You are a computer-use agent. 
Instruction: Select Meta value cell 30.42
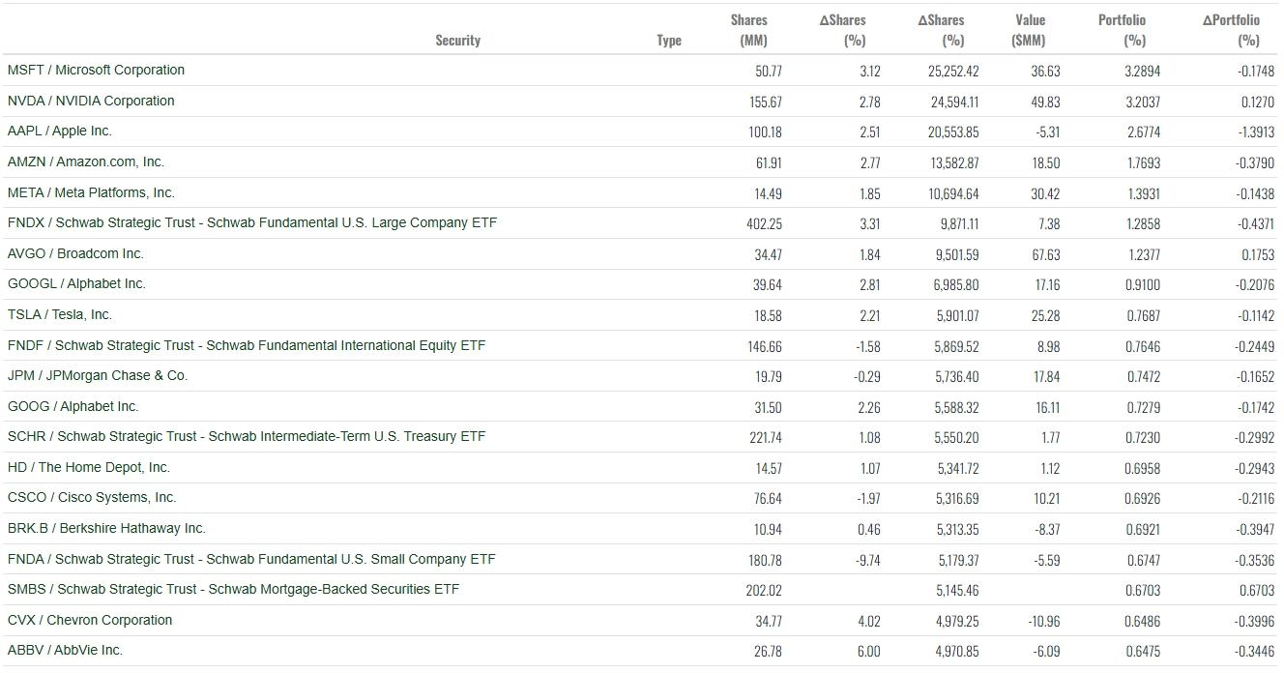click(x=1045, y=193)
